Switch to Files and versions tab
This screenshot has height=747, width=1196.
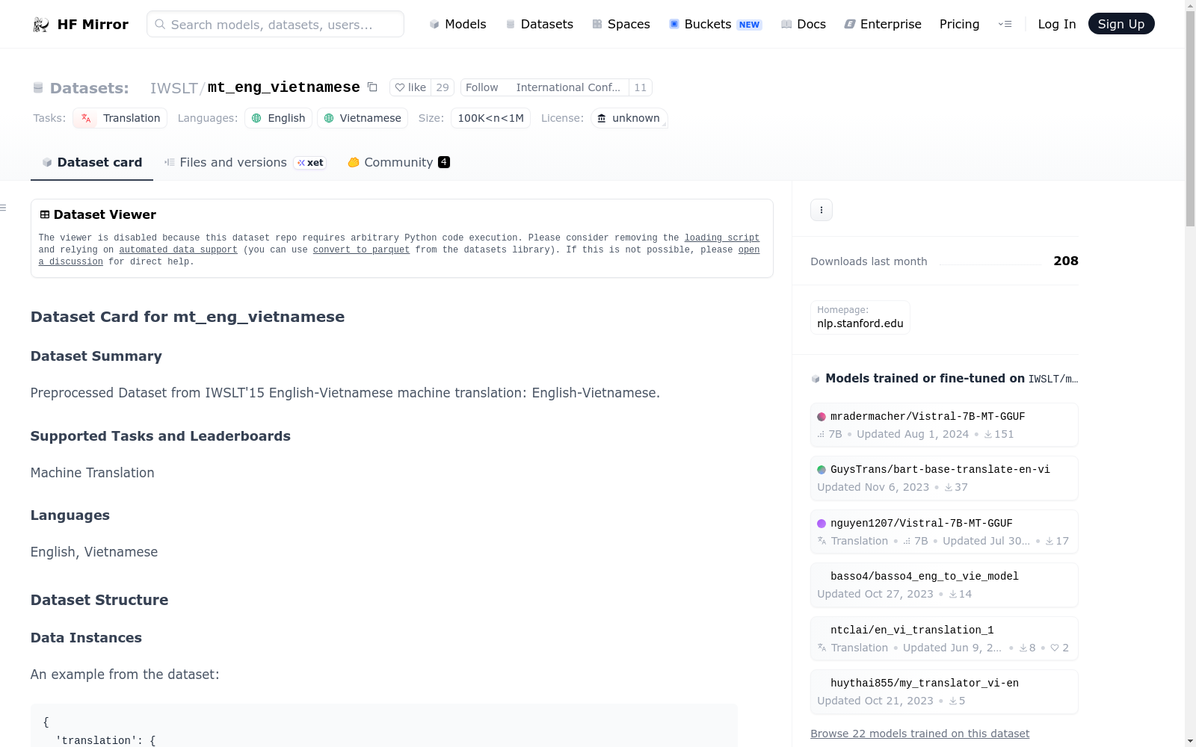[245, 163]
